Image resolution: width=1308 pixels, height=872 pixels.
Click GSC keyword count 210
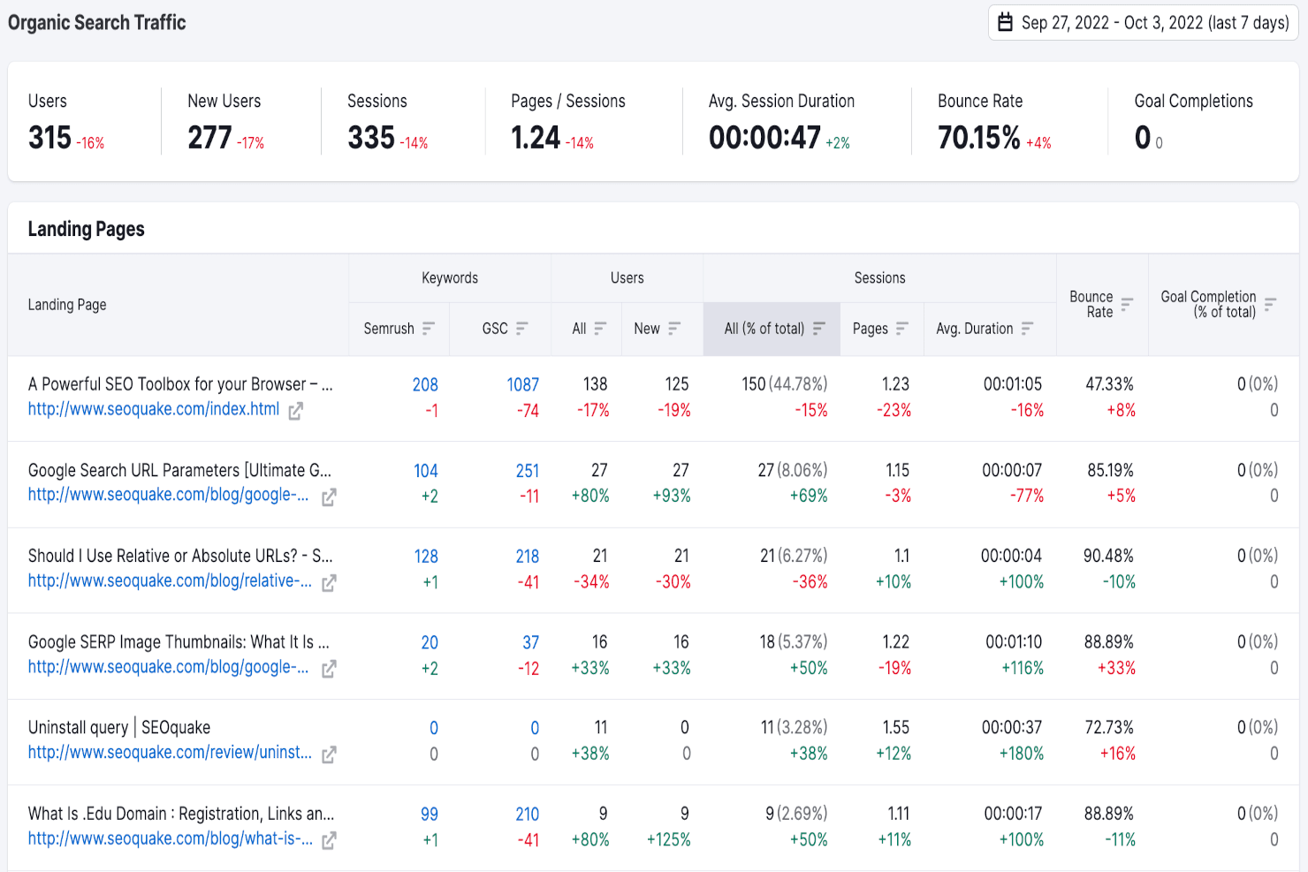528,815
